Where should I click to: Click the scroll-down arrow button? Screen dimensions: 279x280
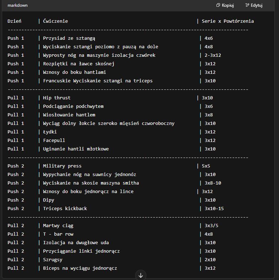[141, 275]
